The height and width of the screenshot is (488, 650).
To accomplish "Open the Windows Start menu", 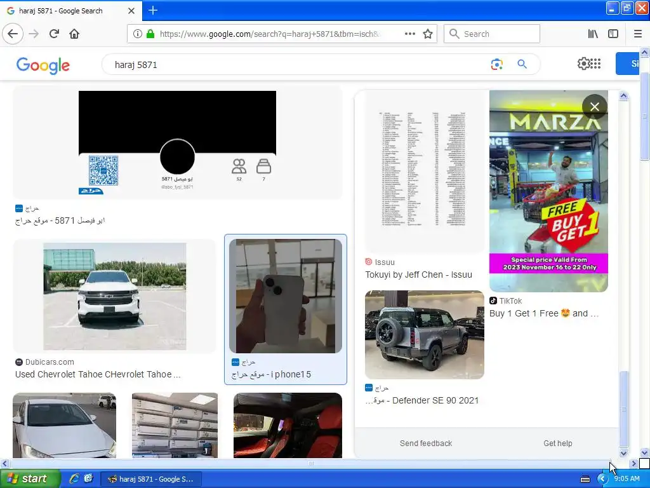I will (x=30, y=478).
